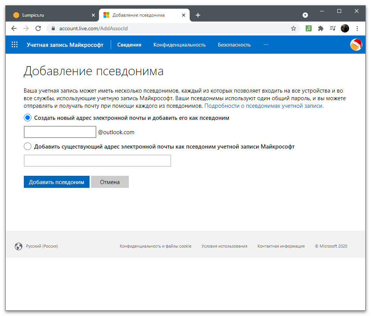
Task: Open Chrome three-dot menu
Action: tap(357, 28)
